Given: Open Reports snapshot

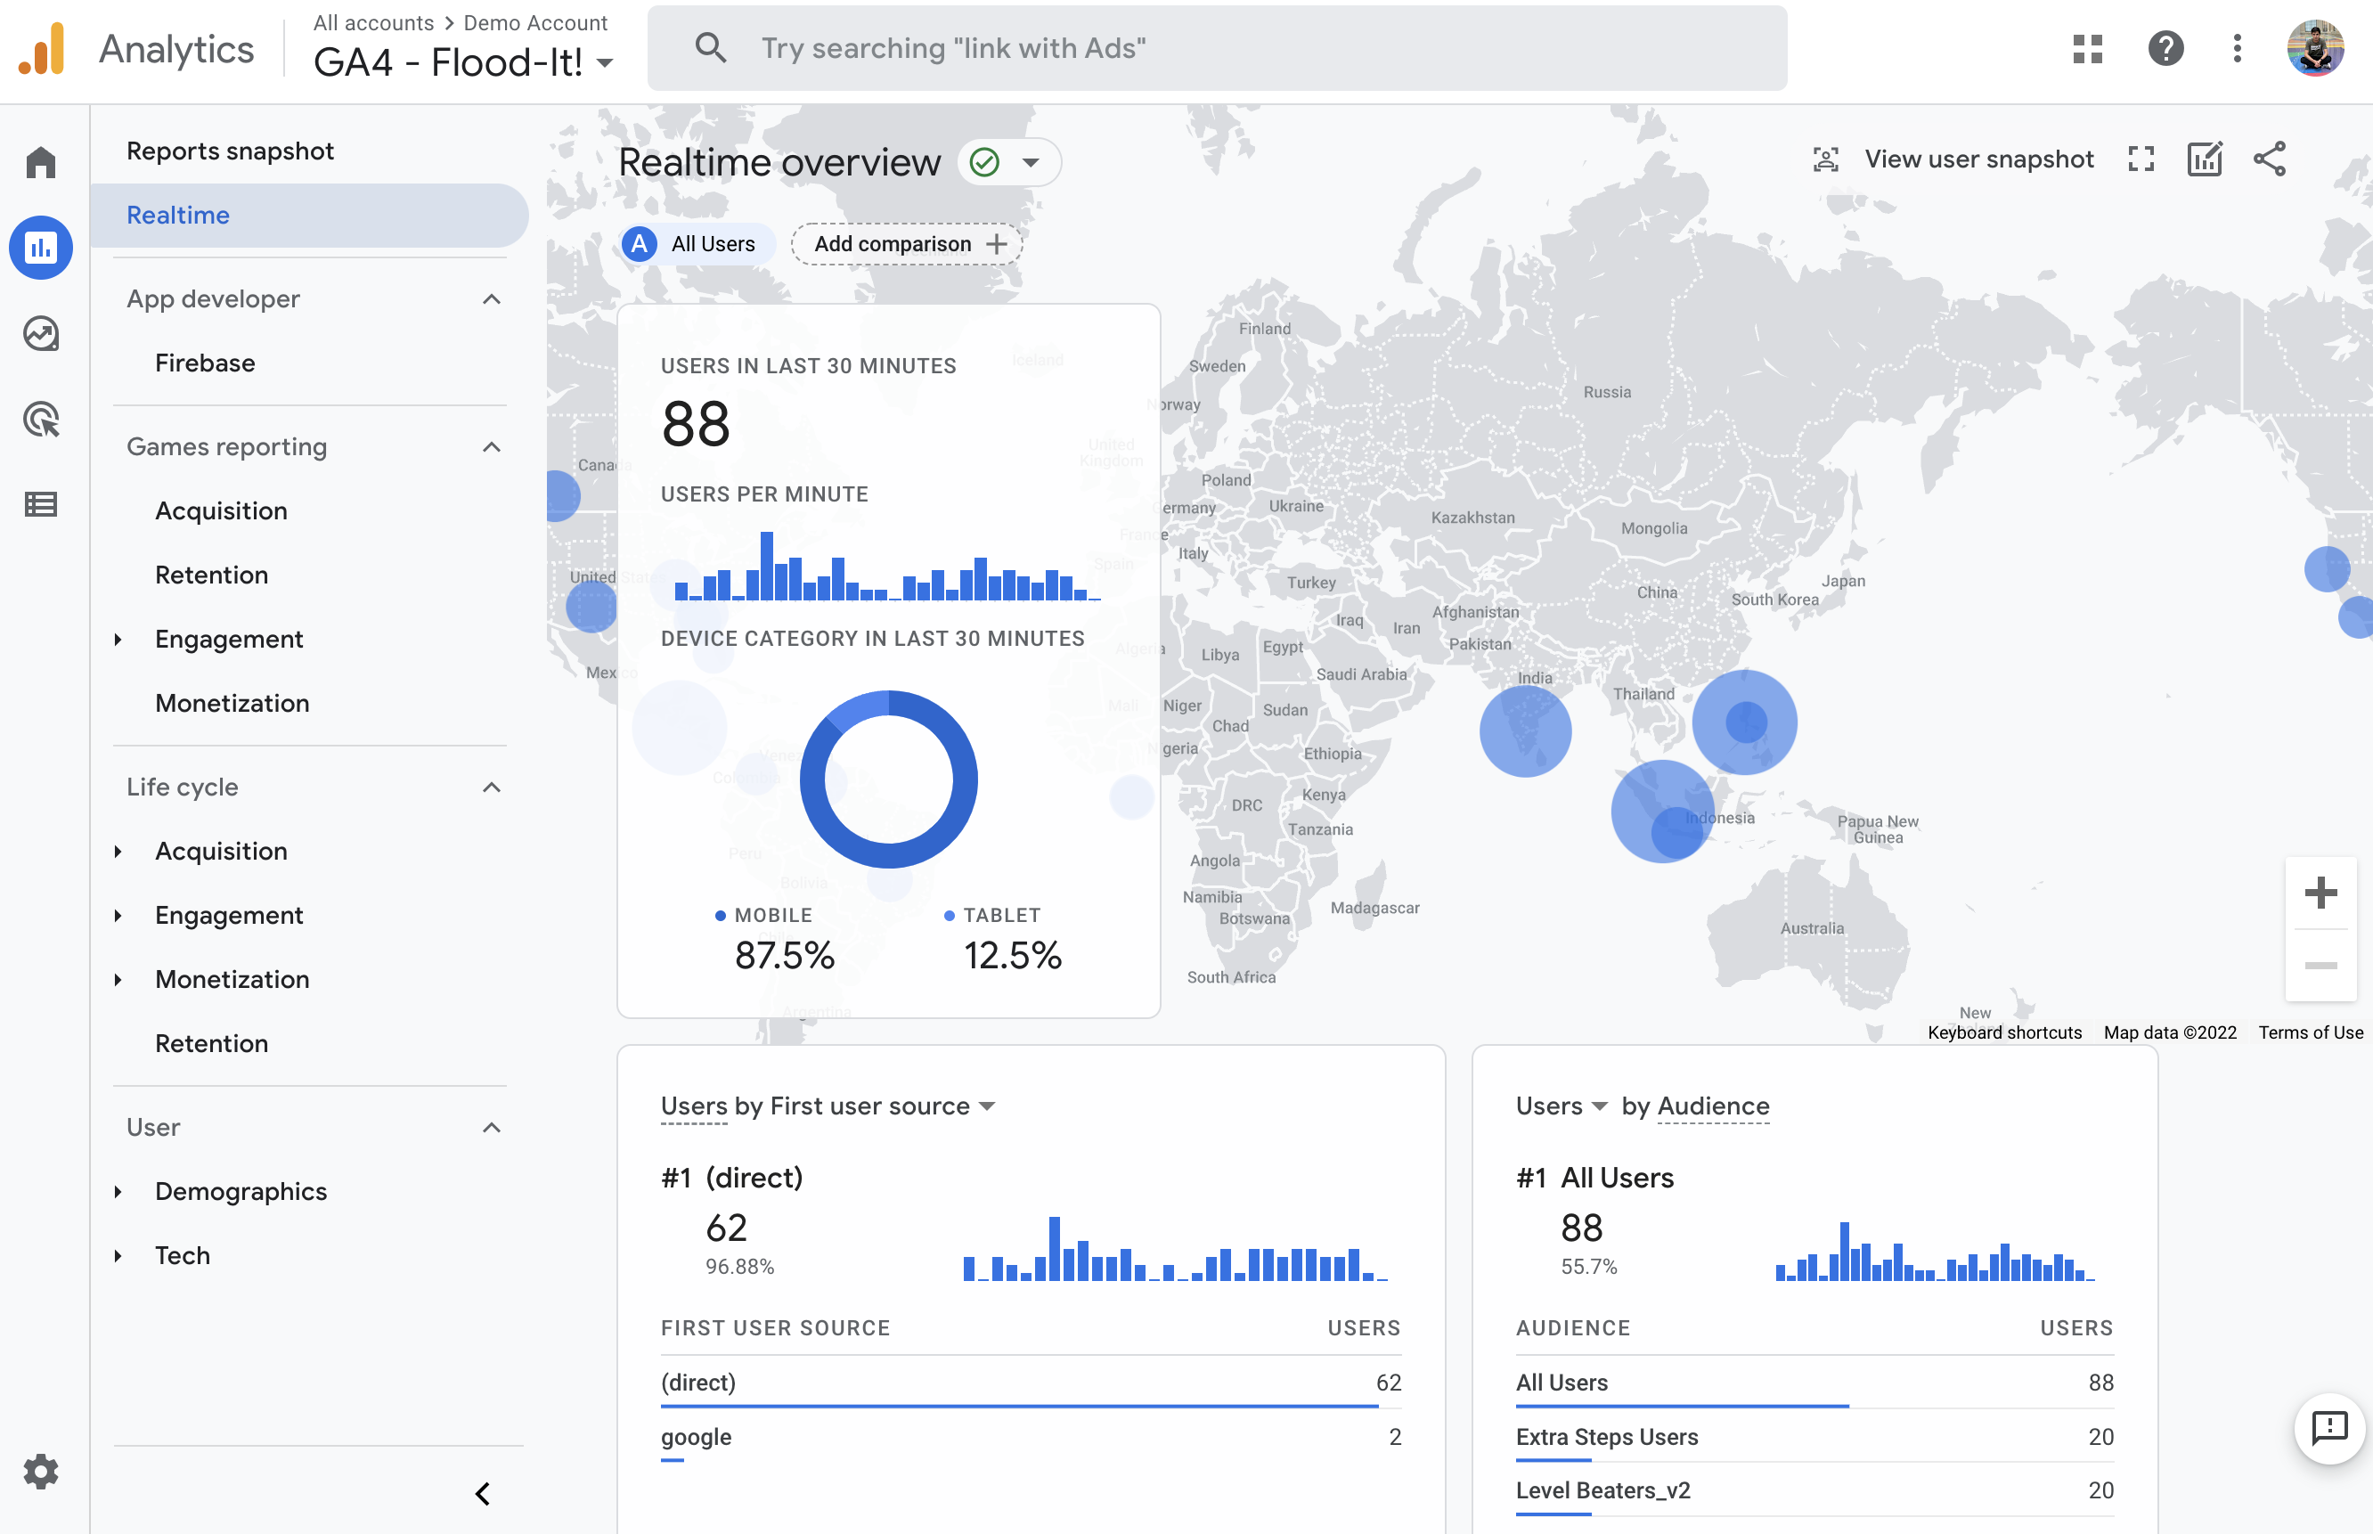Looking at the screenshot, I should (230, 151).
